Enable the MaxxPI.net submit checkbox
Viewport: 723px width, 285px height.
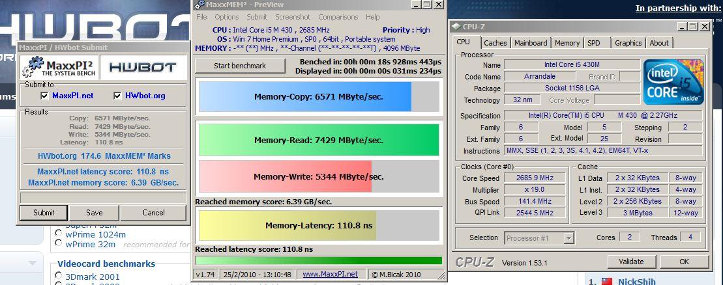pyautogui.click(x=45, y=96)
